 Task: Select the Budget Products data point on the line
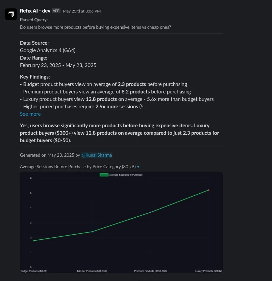point(34,241)
